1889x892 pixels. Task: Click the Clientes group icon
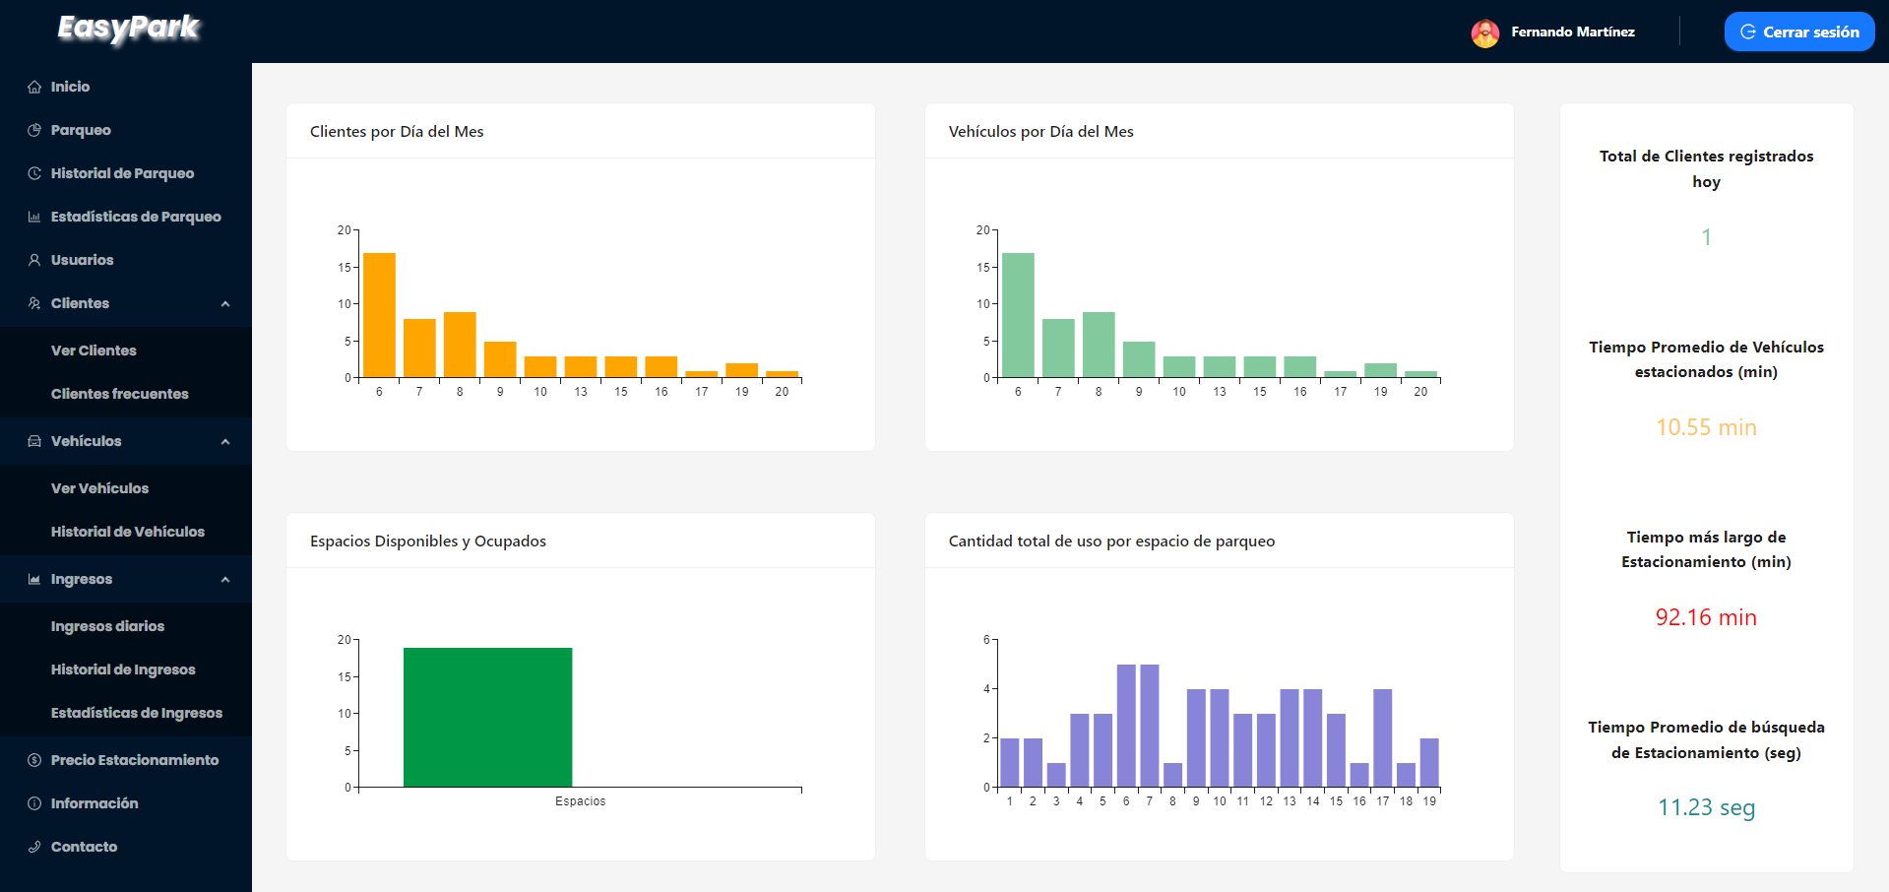coord(34,303)
